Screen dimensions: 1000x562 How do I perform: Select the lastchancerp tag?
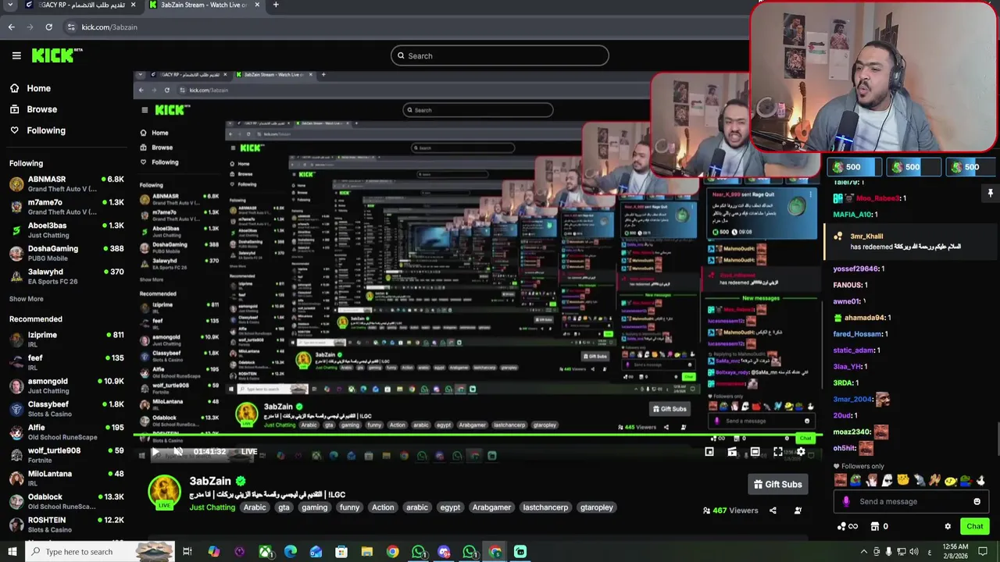click(545, 507)
